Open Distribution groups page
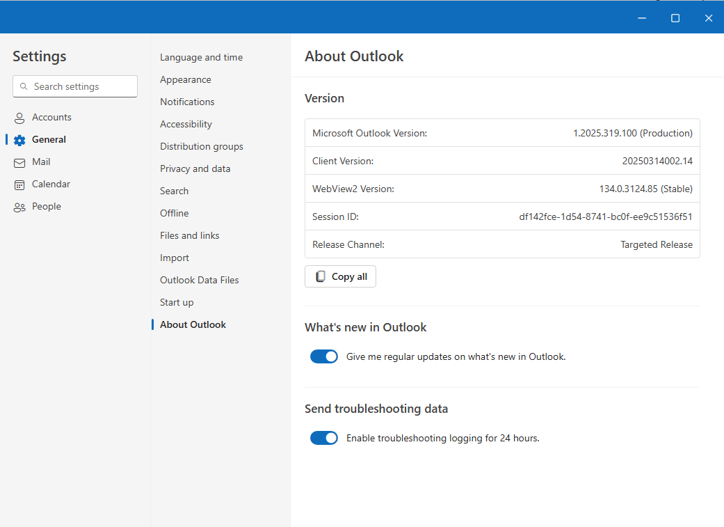The width and height of the screenshot is (724, 527). point(201,146)
